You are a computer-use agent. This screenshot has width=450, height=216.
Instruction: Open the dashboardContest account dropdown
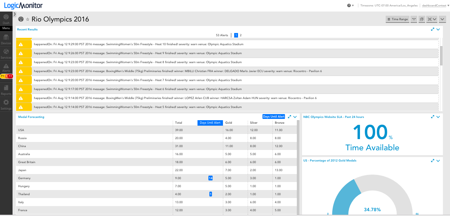coord(436,5)
